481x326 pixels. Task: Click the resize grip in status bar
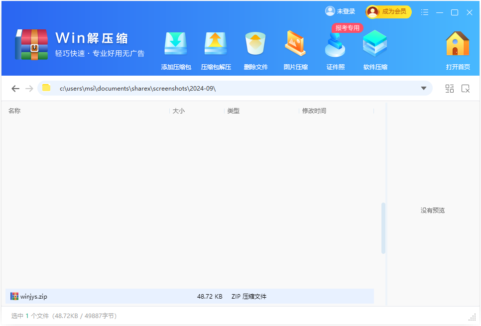pos(472,318)
